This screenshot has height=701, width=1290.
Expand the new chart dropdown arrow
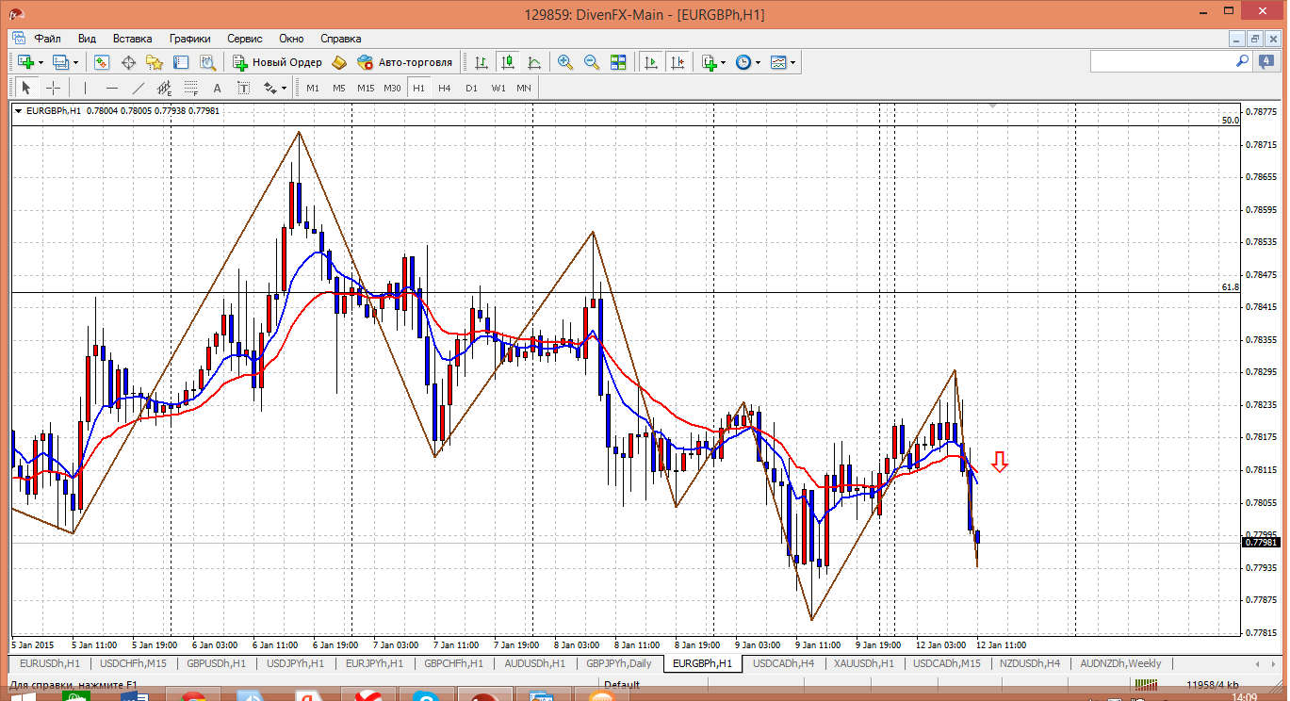41,63
